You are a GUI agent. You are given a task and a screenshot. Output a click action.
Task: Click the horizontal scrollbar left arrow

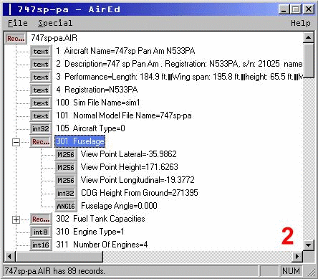(x=9, y=257)
